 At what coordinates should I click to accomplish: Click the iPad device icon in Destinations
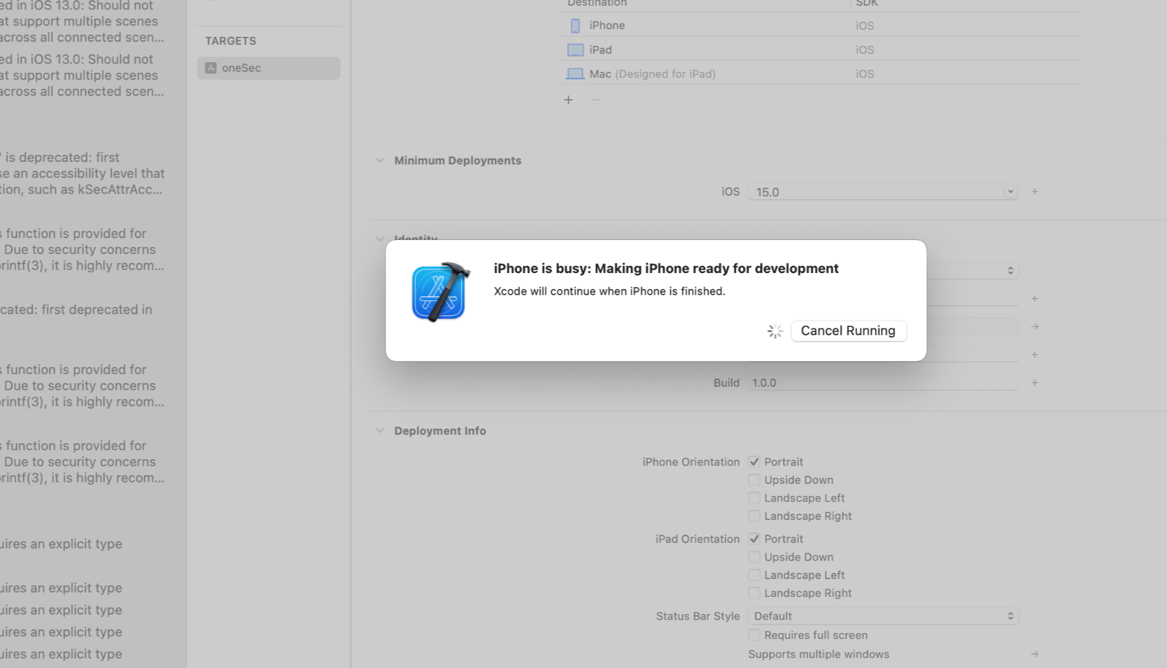(575, 50)
